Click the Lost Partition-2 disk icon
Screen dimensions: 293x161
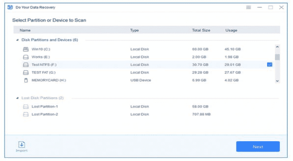coord(26,114)
